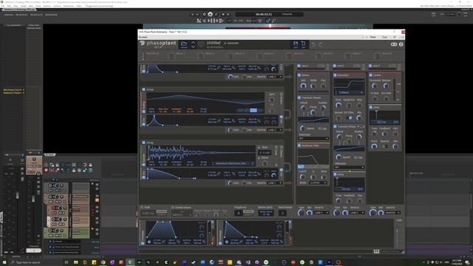This screenshot has height=266, width=473.
Task: Click the sample name field in the sampler
Action: (232, 163)
